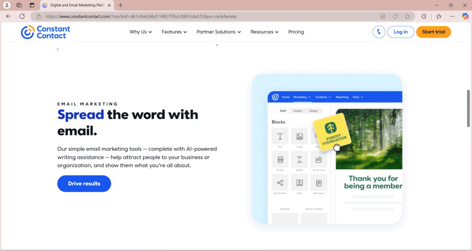
Task: Click the Constant Contact icon in mockup header
Action: 275,97
